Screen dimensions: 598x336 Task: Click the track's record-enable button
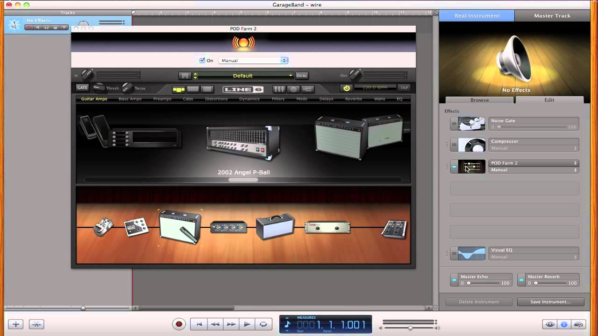(29, 28)
